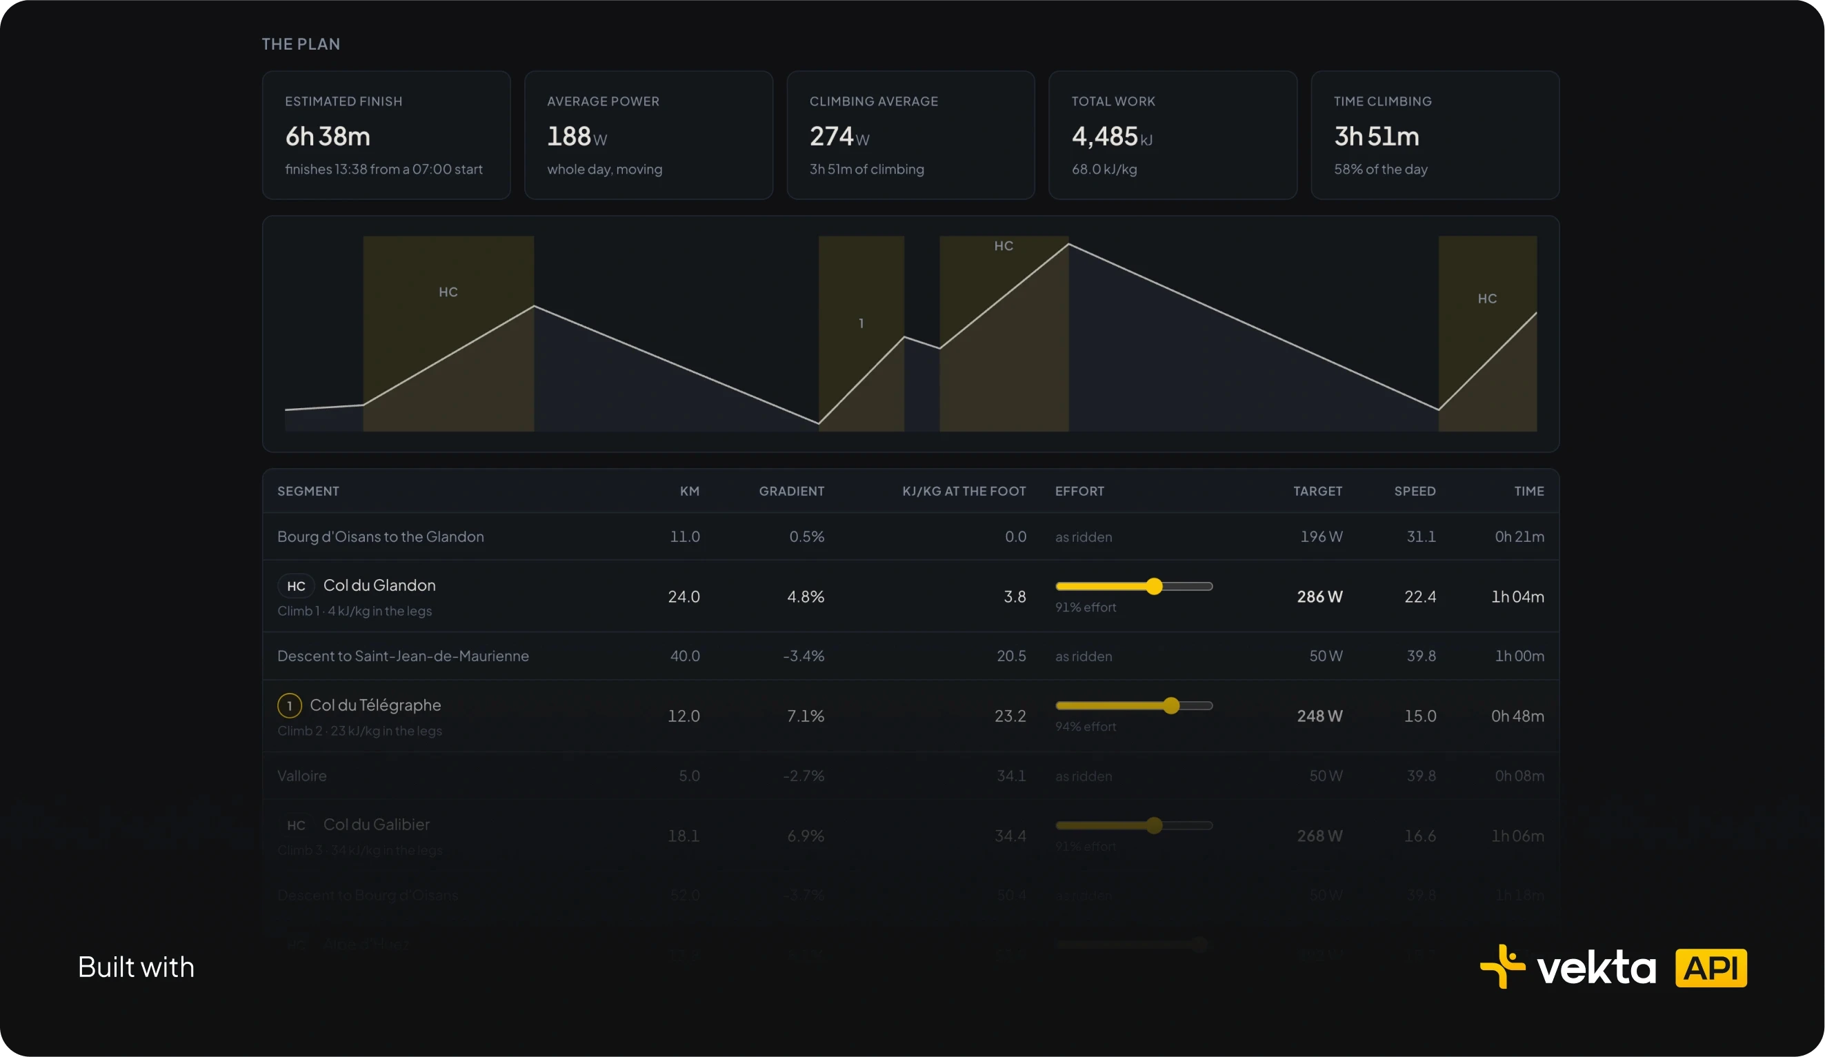
Task: Click the 4.8% gradient for Col du Glandon
Action: click(x=806, y=596)
